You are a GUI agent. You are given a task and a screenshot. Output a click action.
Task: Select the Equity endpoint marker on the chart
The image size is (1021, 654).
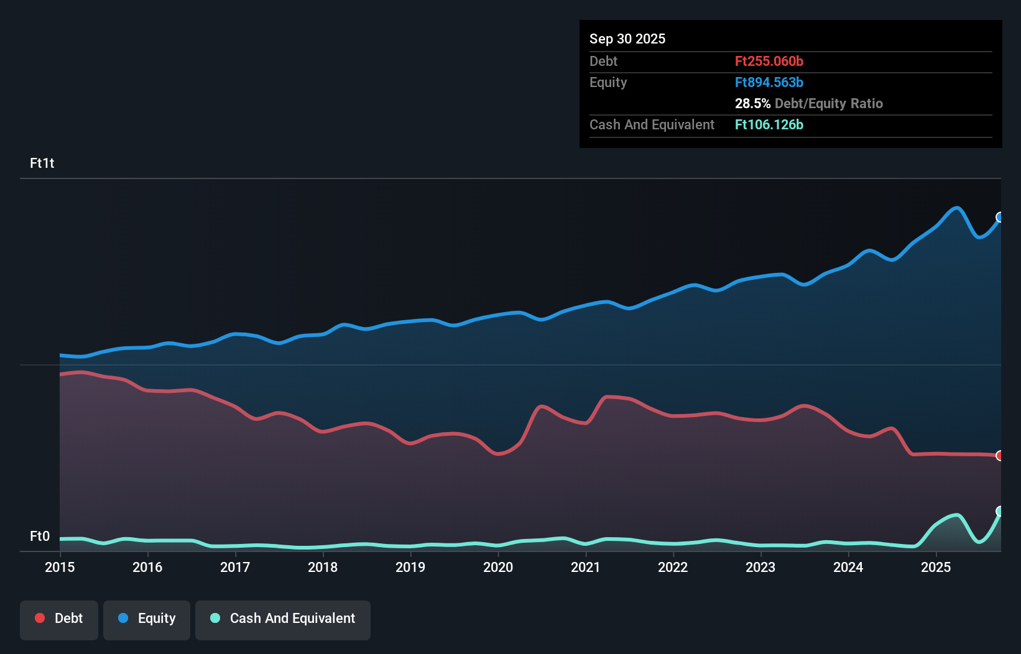click(1000, 218)
